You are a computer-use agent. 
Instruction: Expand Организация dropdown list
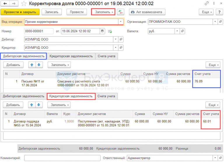pyautogui.click(x=215, y=22)
